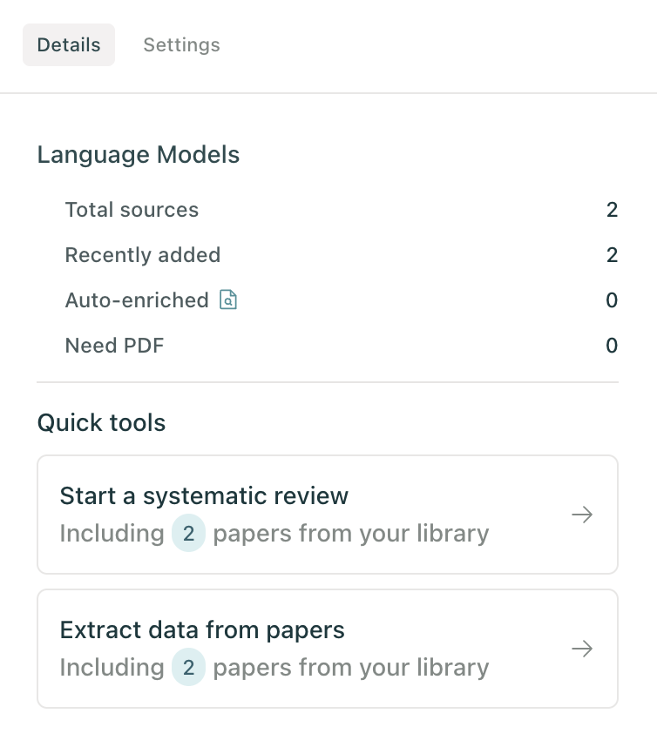Select the Need PDF row
This screenshot has height=747, width=657.
coord(342,346)
